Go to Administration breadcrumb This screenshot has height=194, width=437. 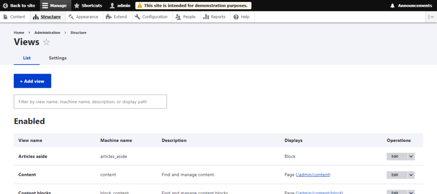pyautogui.click(x=47, y=32)
